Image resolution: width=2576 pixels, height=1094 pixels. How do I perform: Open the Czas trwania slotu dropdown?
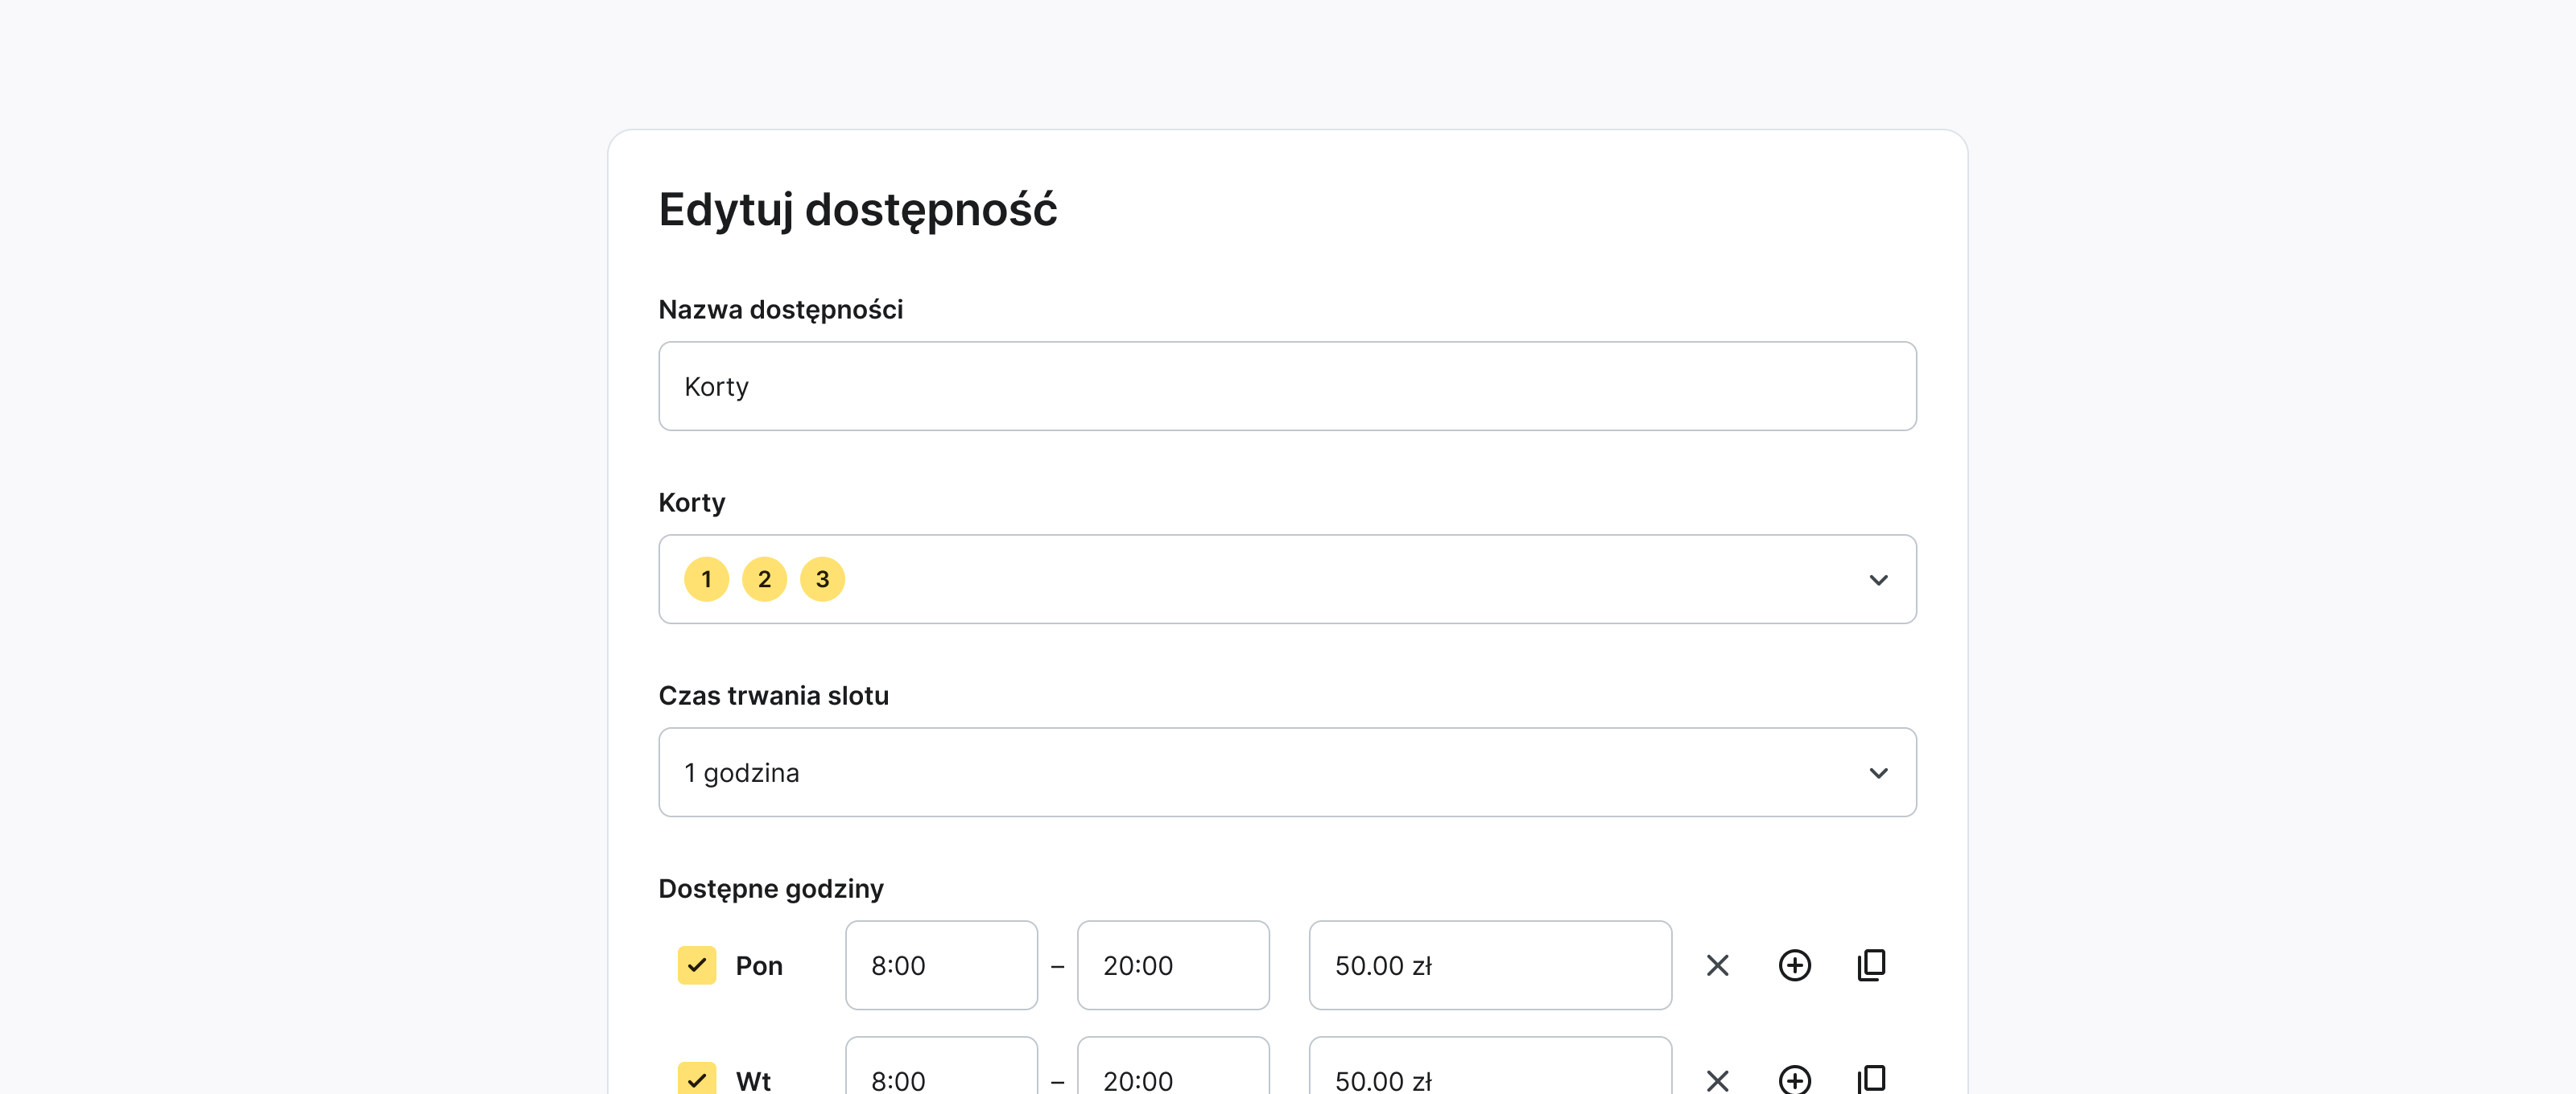click(1878, 772)
